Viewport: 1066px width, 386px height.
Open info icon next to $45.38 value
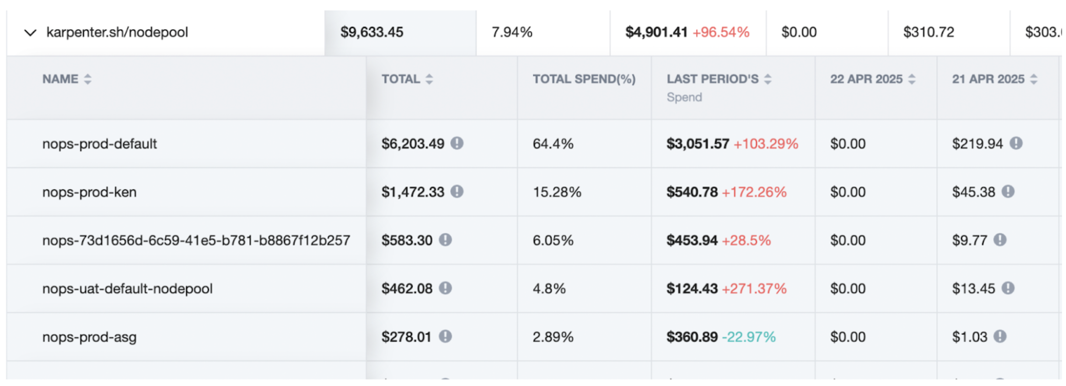[x=1008, y=191]
